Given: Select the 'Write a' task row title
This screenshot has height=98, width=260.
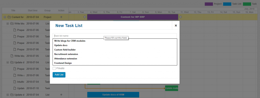Looking at the screenshot, I should coord(21,75).
